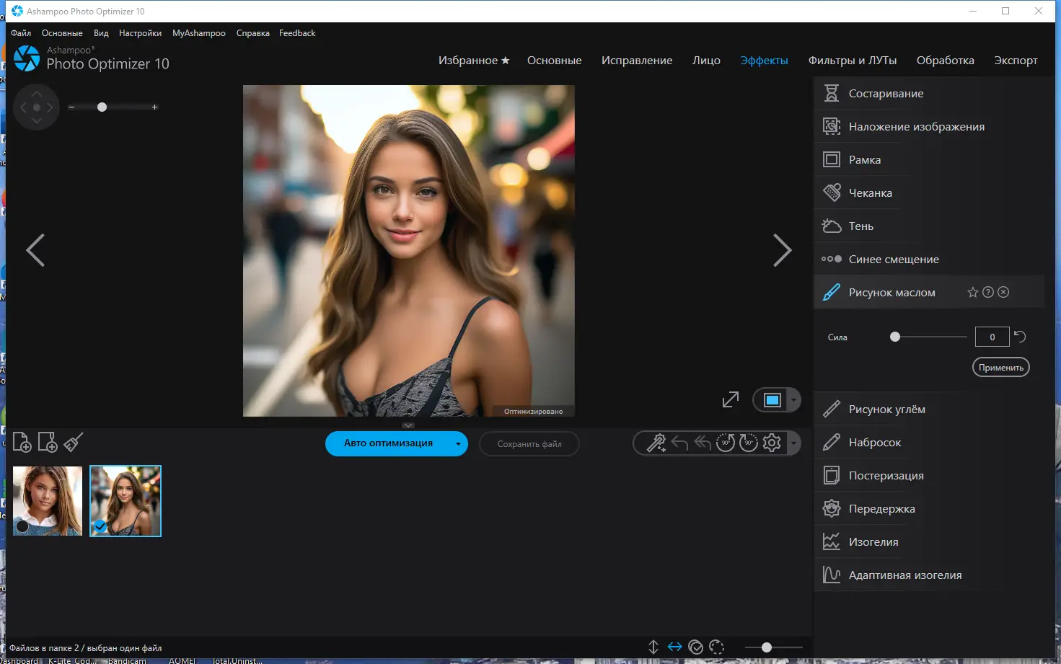Click the Сила slider handle
Viewport: 1061px width, 664px height.
(x=895, y=337)
